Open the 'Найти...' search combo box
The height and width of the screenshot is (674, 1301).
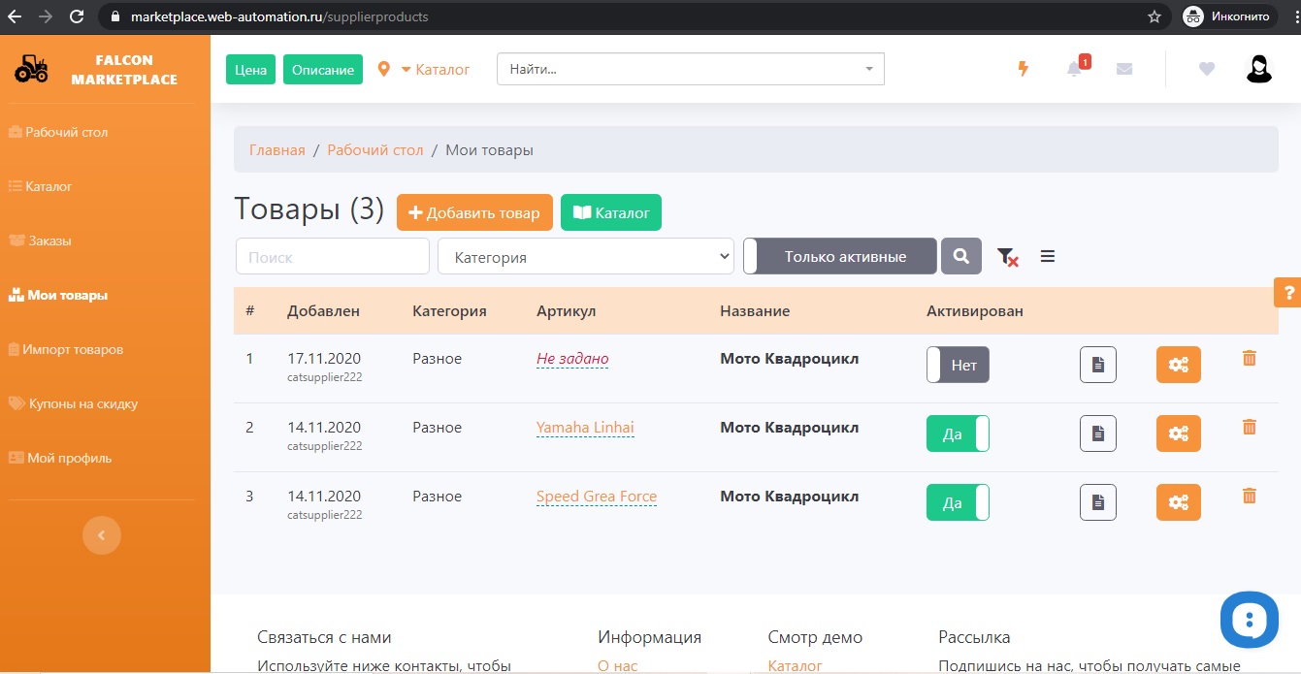pyautogui.click(x=690, y=69)
